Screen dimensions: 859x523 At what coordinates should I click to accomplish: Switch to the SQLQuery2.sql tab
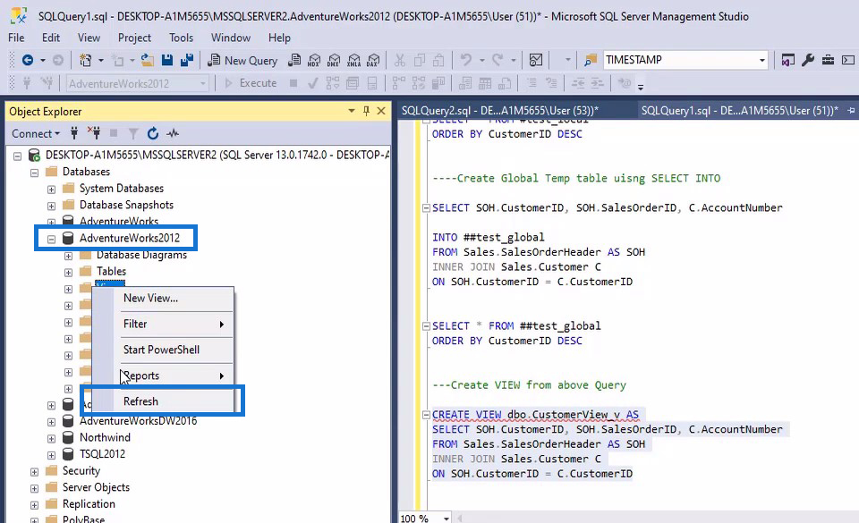499,110
